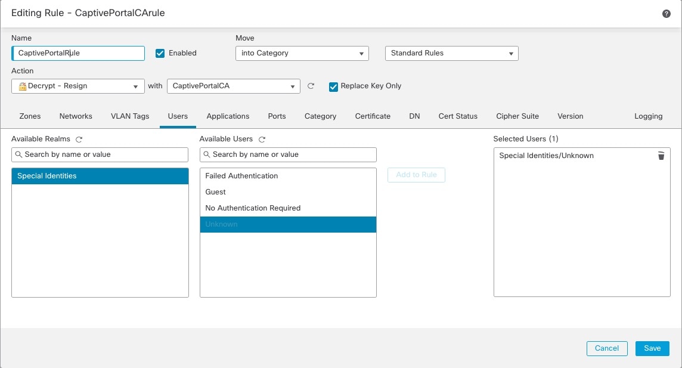Select the Special Identities realm
This screenshot has width=682, height=368.
coord(100,176)
